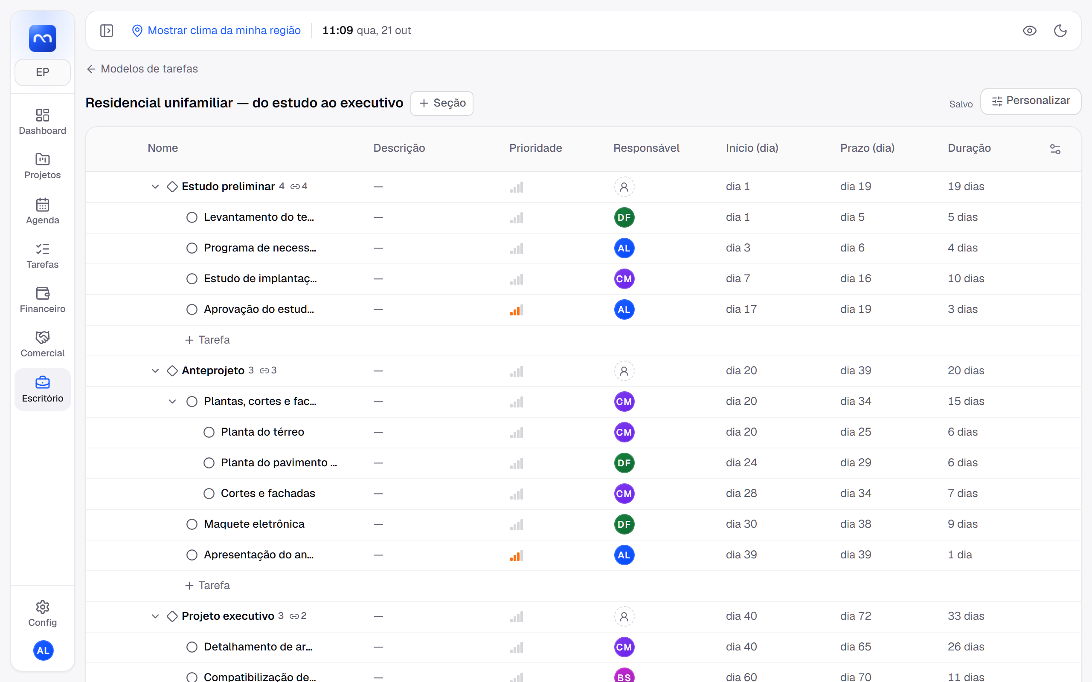Image resolution: width=1092 pixels, height=682 pixels.
Task: Switch to dark mode with moon icon
Action: pyautogui.click(x=1060, y=31)
